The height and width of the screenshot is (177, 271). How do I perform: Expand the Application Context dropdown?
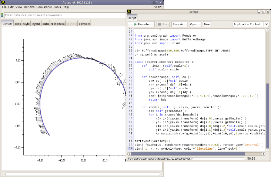point(266,24)
